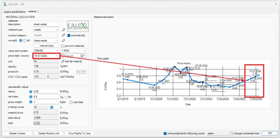Click the eyedropper icon beside wrought sheet metals

[x=63, y=41]
